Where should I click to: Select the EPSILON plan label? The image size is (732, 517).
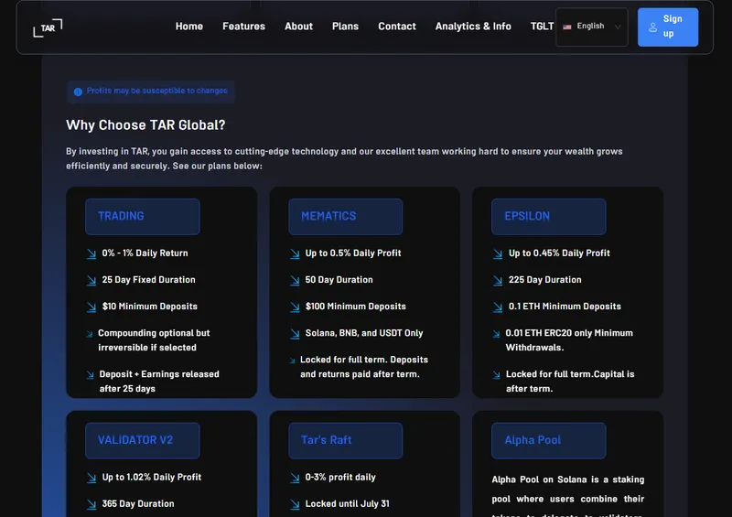coord(548,216)
